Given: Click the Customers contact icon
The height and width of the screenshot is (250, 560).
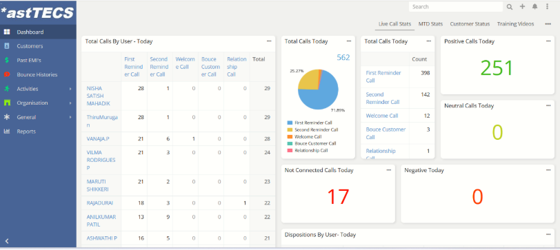Looking at the screenshot, I should [7, 46].
